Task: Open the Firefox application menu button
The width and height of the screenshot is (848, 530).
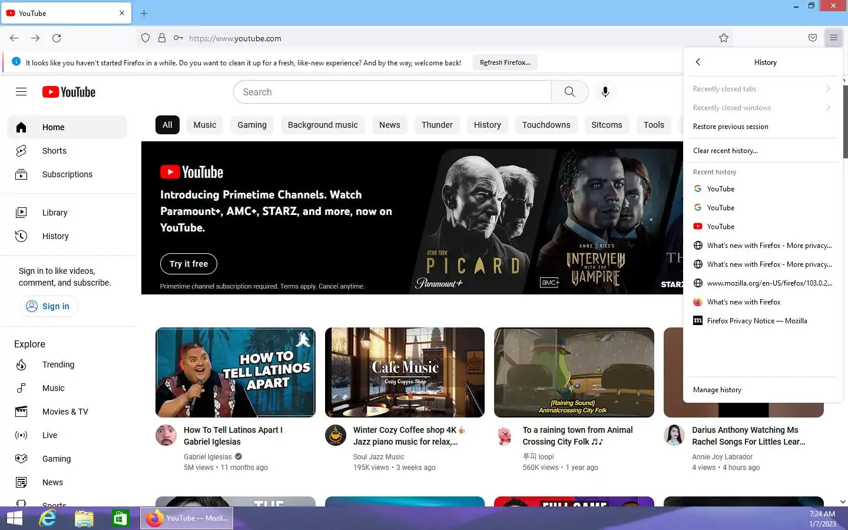Action: 834,38
